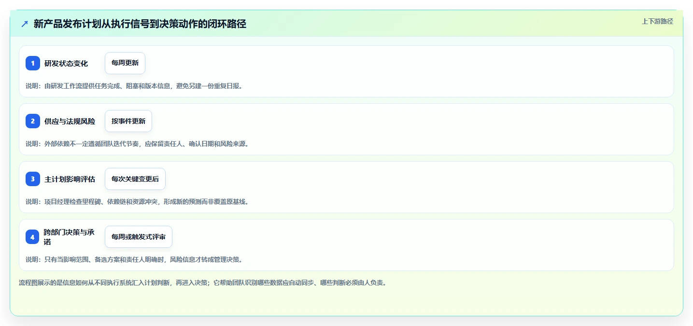Select the 供应与法规风险 step title
The height and width of the screenshot is (326, 693).
coord(70,122)
